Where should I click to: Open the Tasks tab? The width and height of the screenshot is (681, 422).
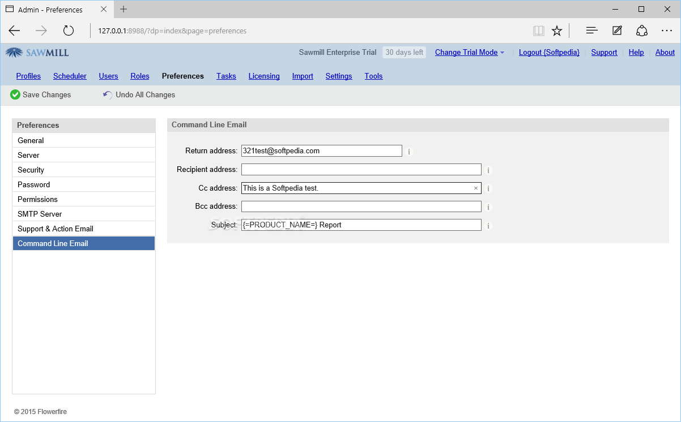pyautogui.click(x=226, y=76)
